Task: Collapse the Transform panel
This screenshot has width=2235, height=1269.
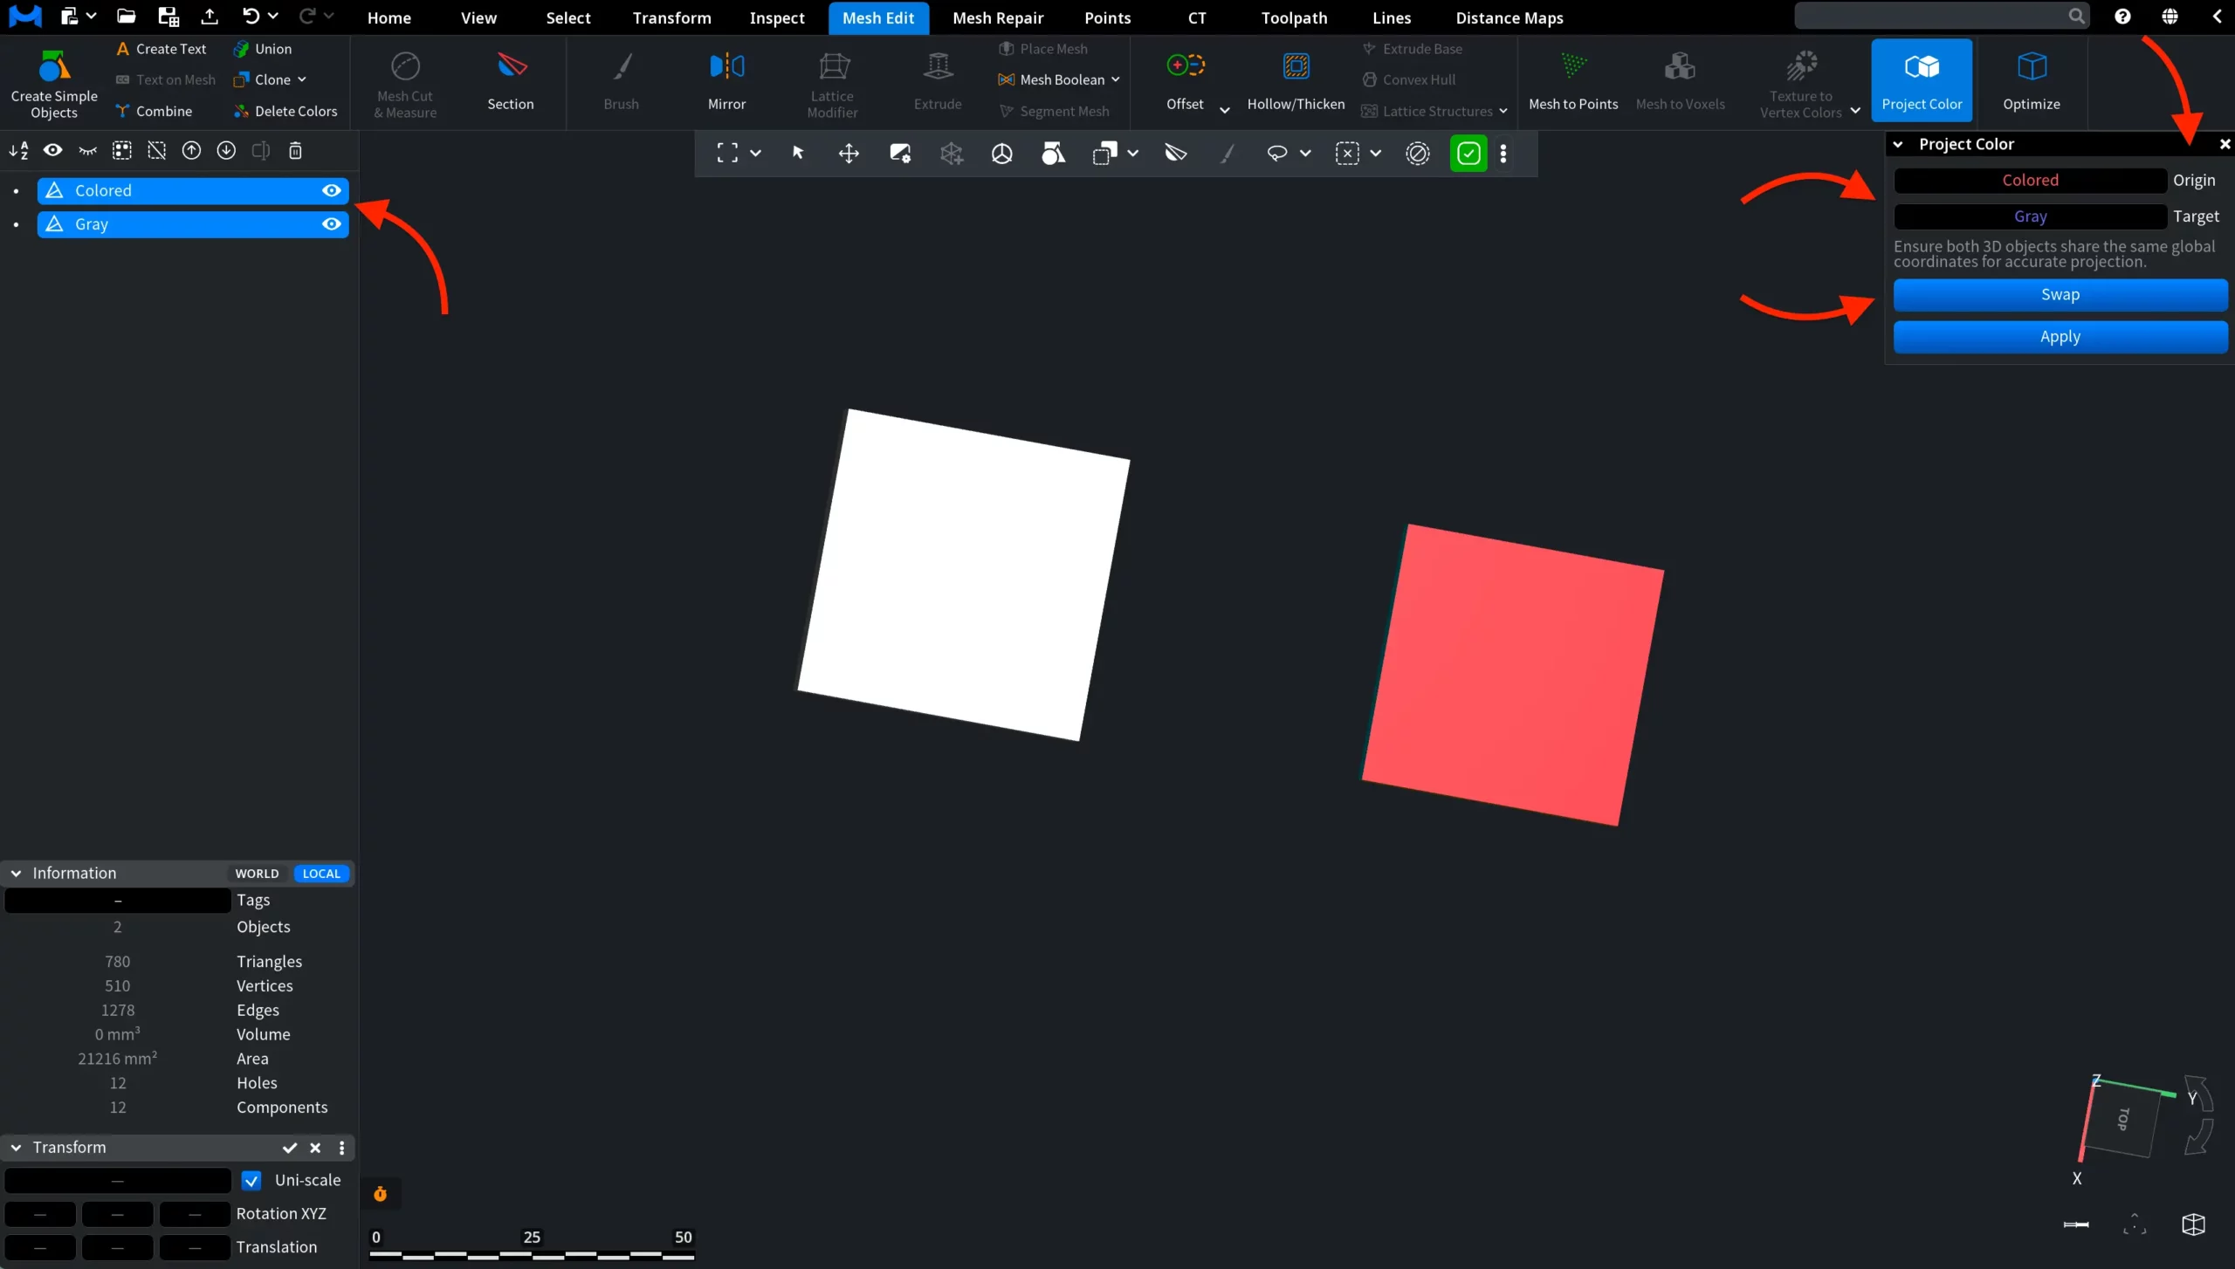Action: 16,1148
